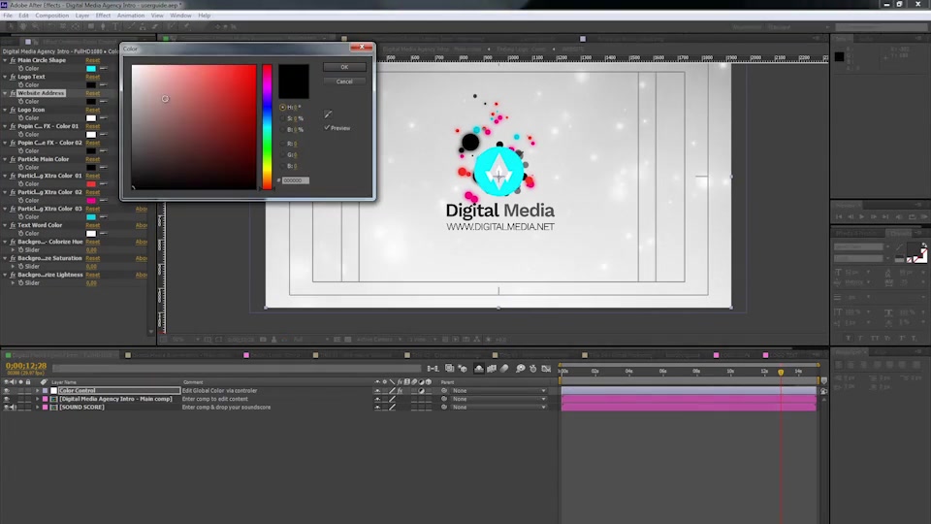Use eyedropper next to Logo Icon swatch
Viewport: 931px width, 524px height.
point(104,117)
